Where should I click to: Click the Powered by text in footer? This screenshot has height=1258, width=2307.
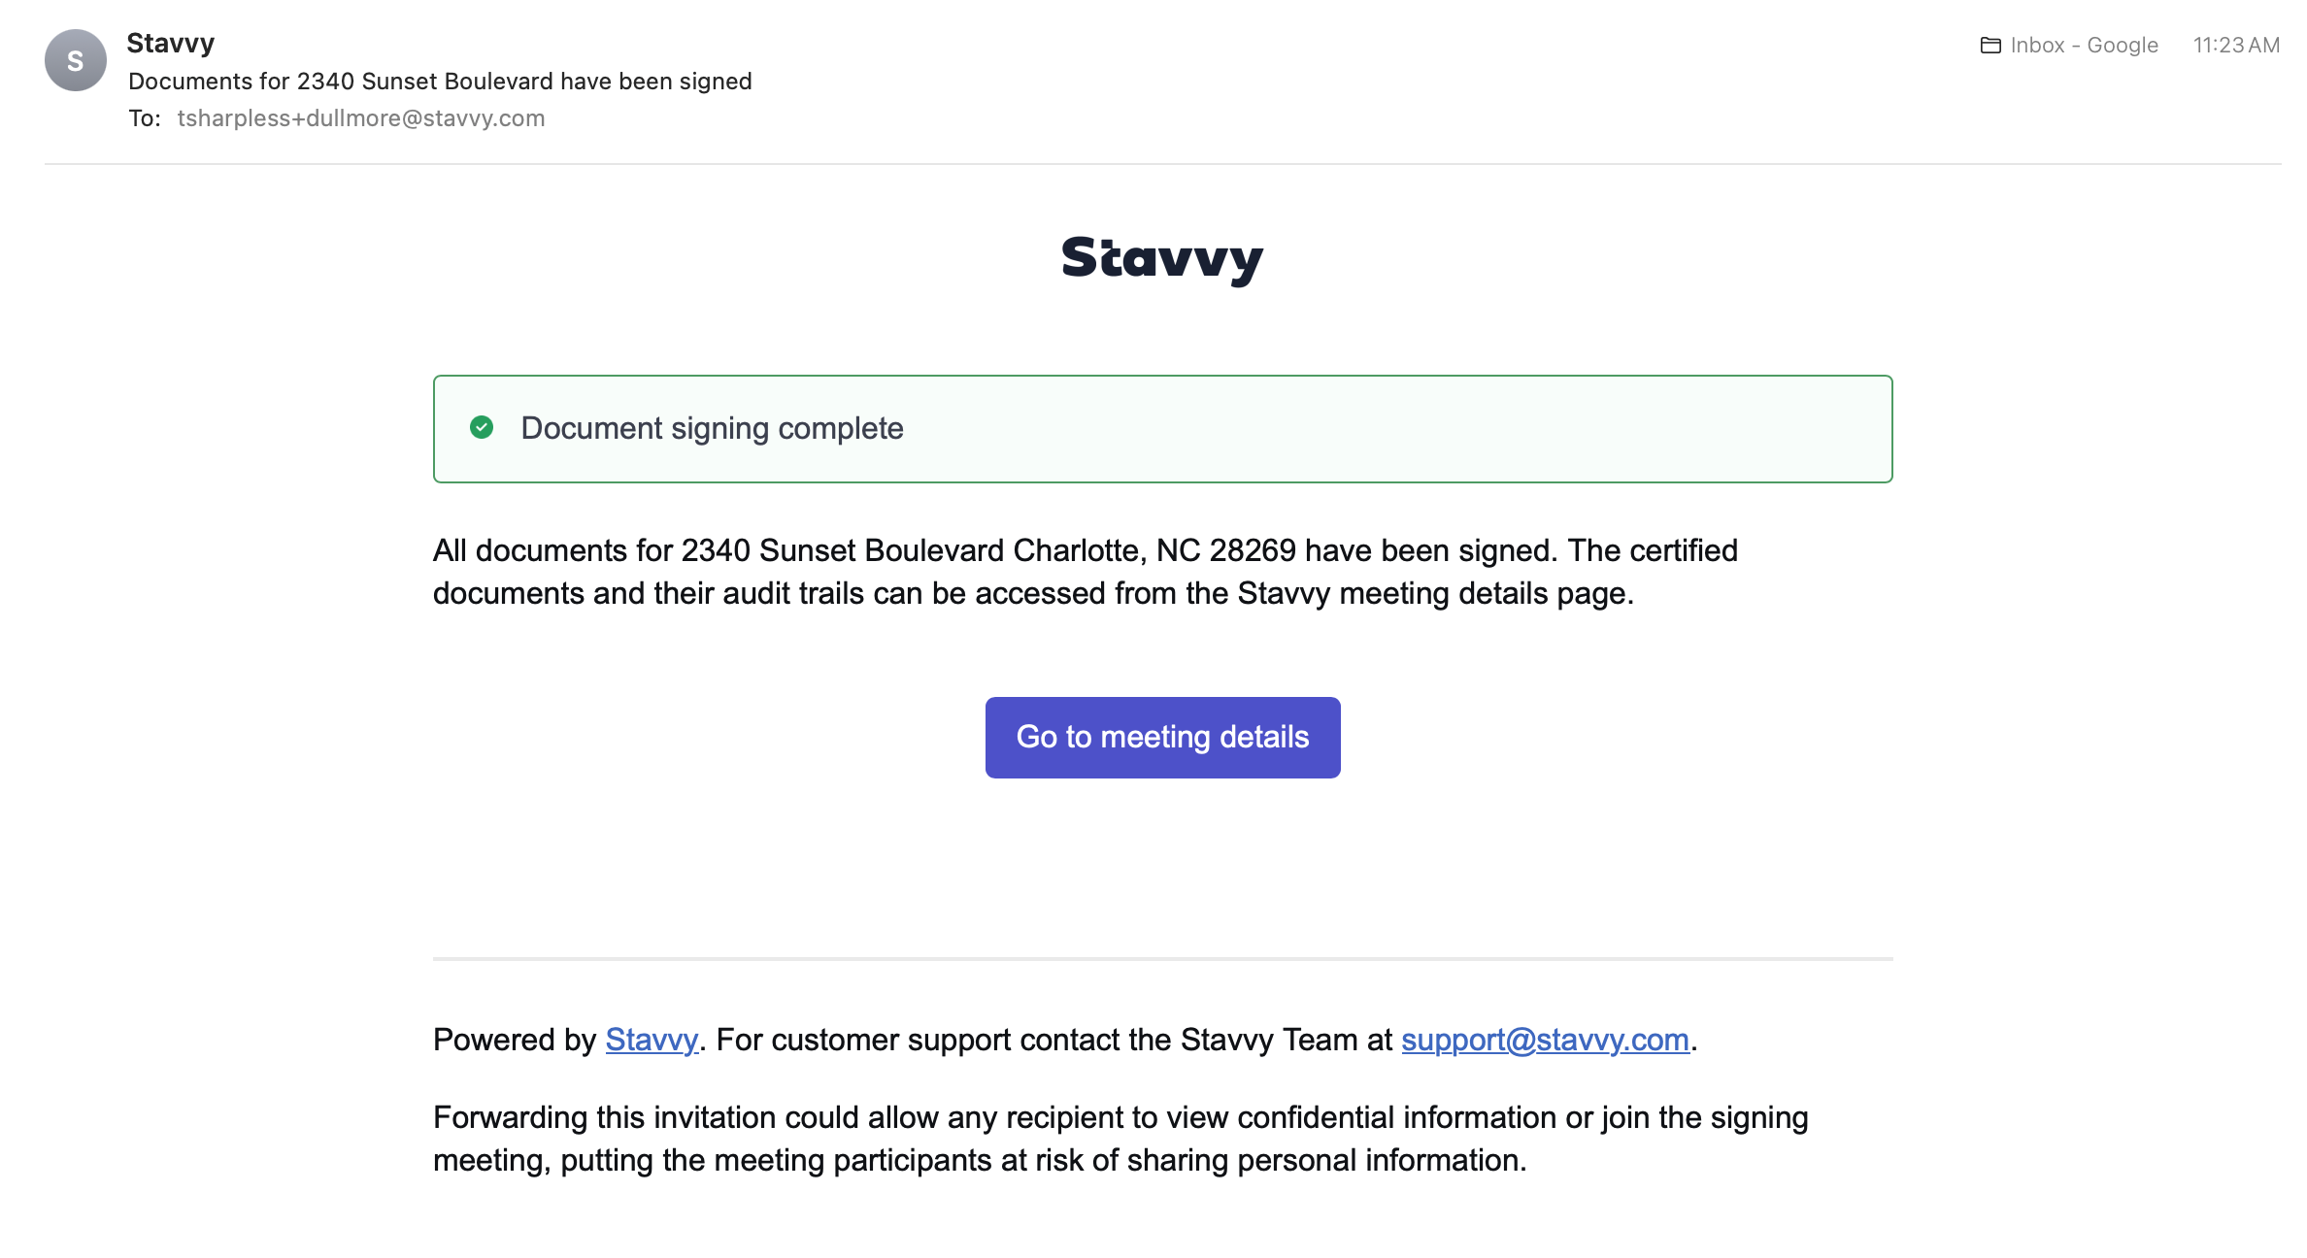pos(515,1040)
